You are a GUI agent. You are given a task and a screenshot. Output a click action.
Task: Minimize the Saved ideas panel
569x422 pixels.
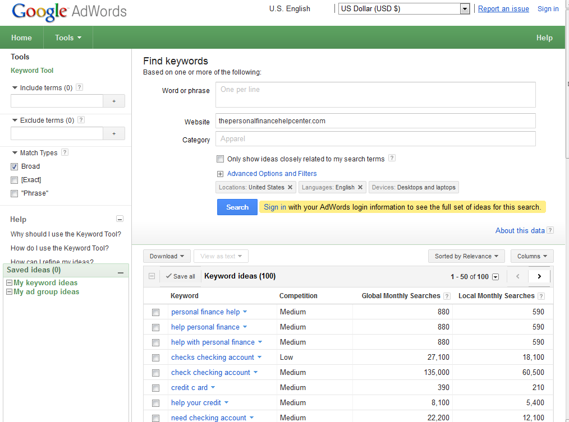(120, 272)
